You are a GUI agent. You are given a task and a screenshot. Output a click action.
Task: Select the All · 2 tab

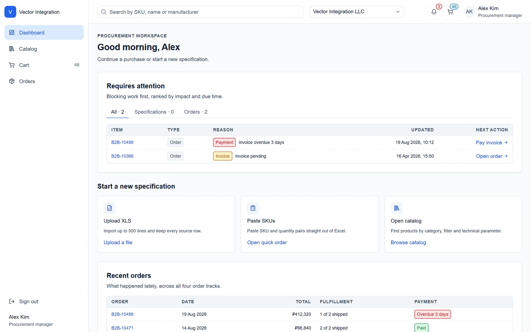click(118, 112)
